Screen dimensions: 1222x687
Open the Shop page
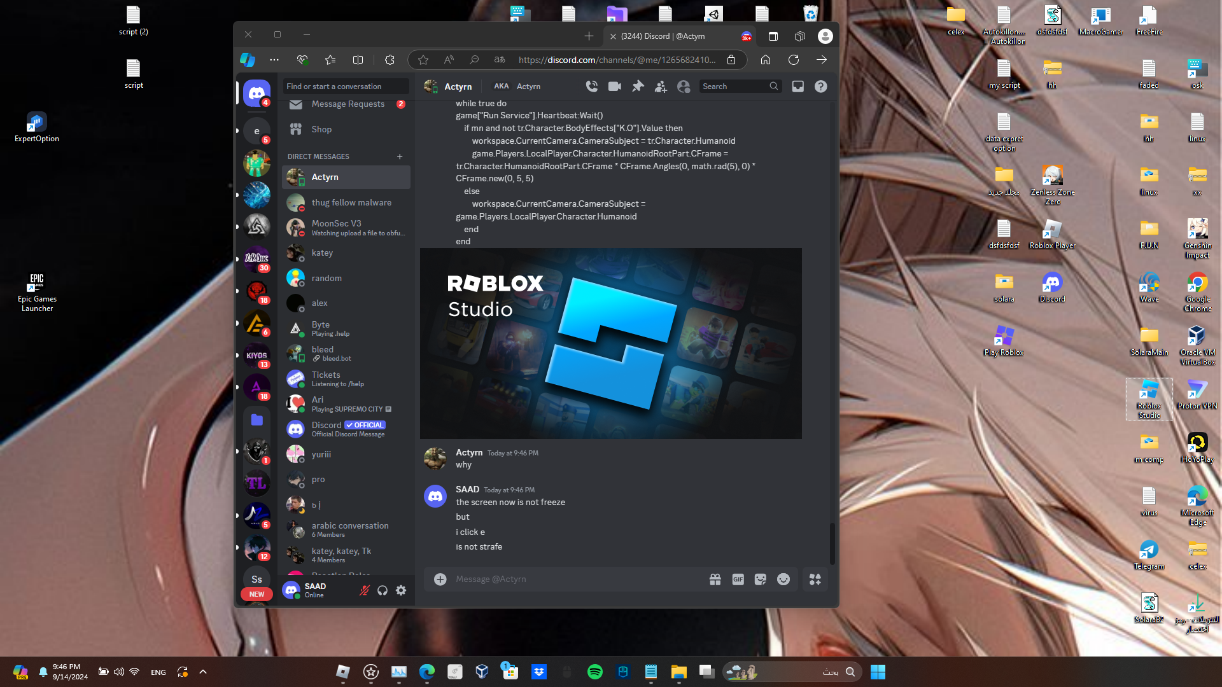(x=346, y=130)
